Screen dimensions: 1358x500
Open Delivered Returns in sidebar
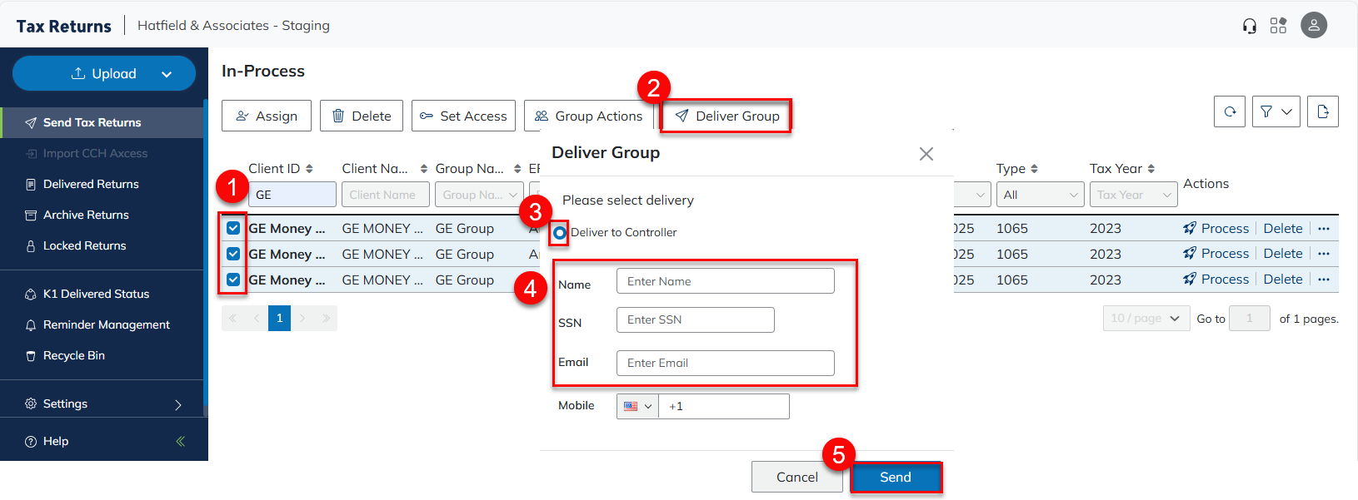[91, 184]
